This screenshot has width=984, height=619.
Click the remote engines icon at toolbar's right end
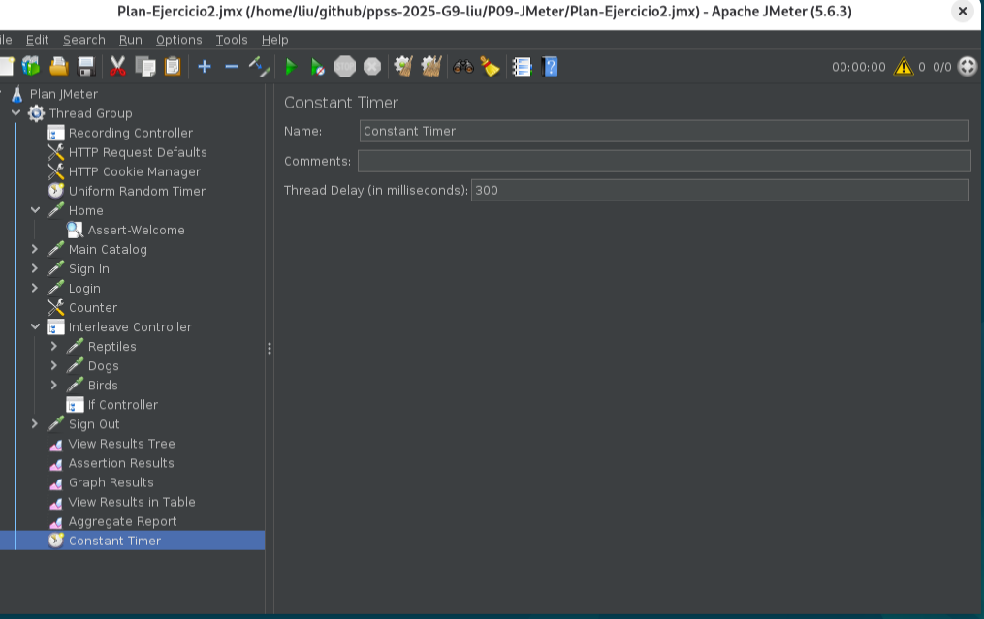pos(968,67)
